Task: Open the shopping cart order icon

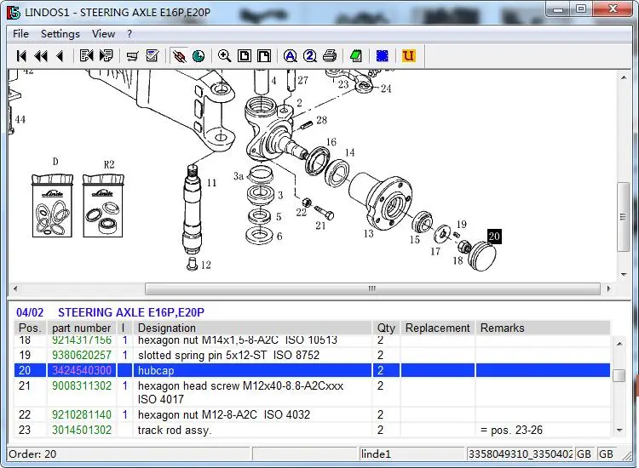Action: [132, 56]
